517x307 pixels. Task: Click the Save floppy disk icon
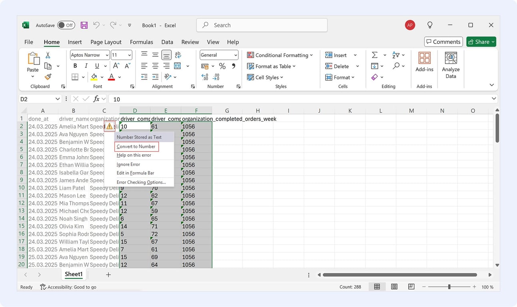pyautogui.click(x=84, y=25)
